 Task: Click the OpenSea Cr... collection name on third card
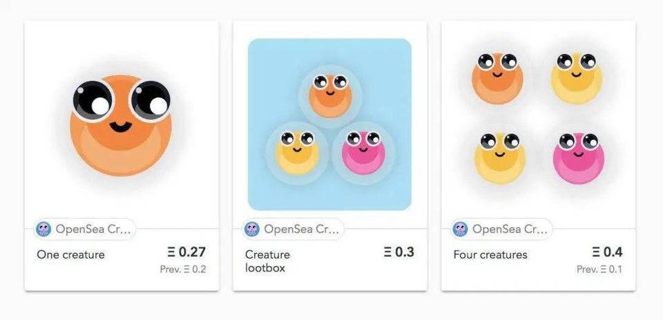point(511,229)
